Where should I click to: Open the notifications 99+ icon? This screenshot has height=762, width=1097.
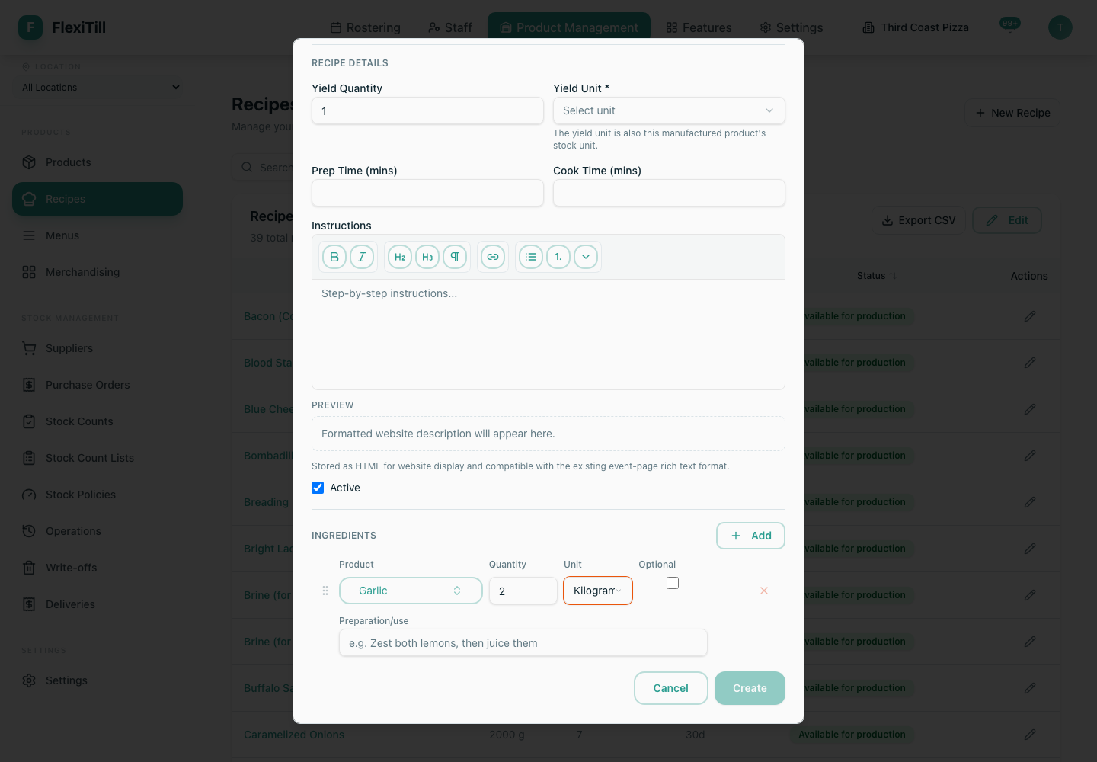(x=1010, y=26)
